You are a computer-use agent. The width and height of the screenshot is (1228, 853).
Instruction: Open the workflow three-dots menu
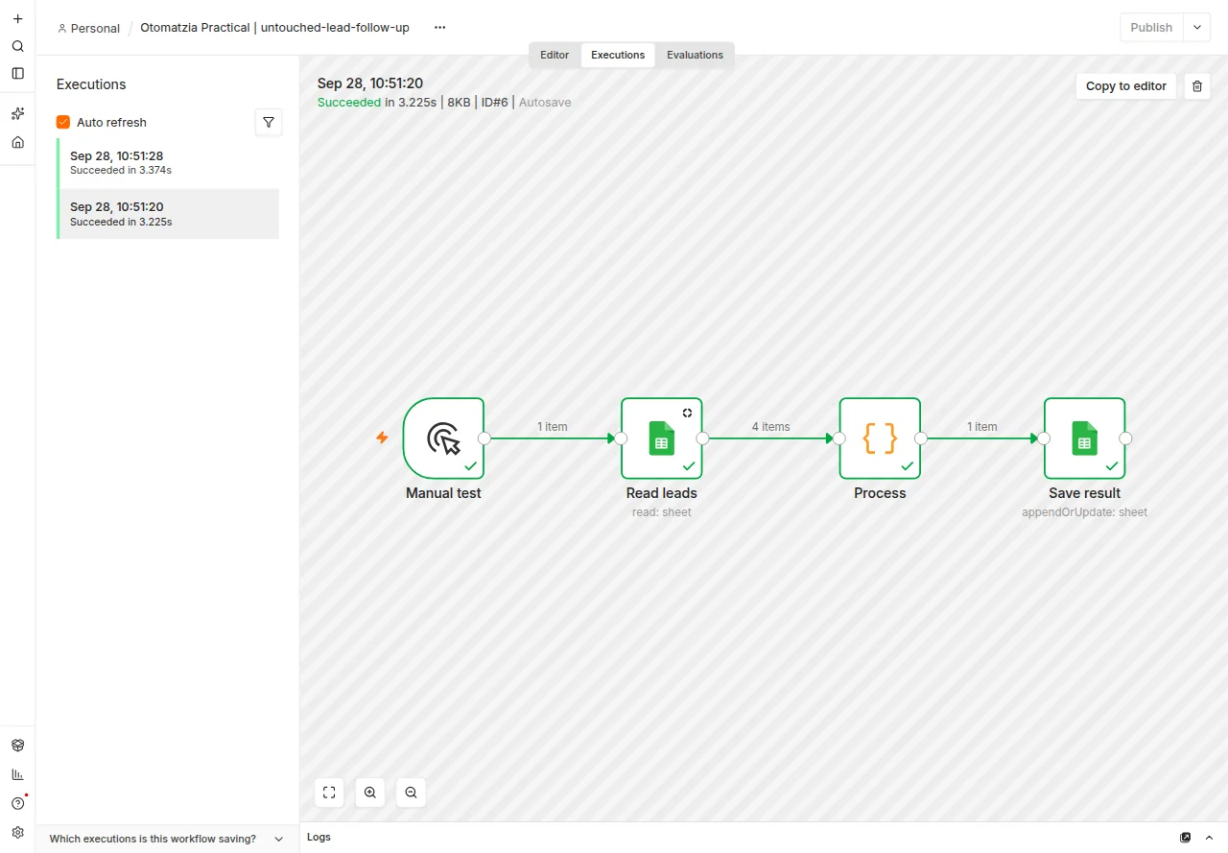(439, 28)
